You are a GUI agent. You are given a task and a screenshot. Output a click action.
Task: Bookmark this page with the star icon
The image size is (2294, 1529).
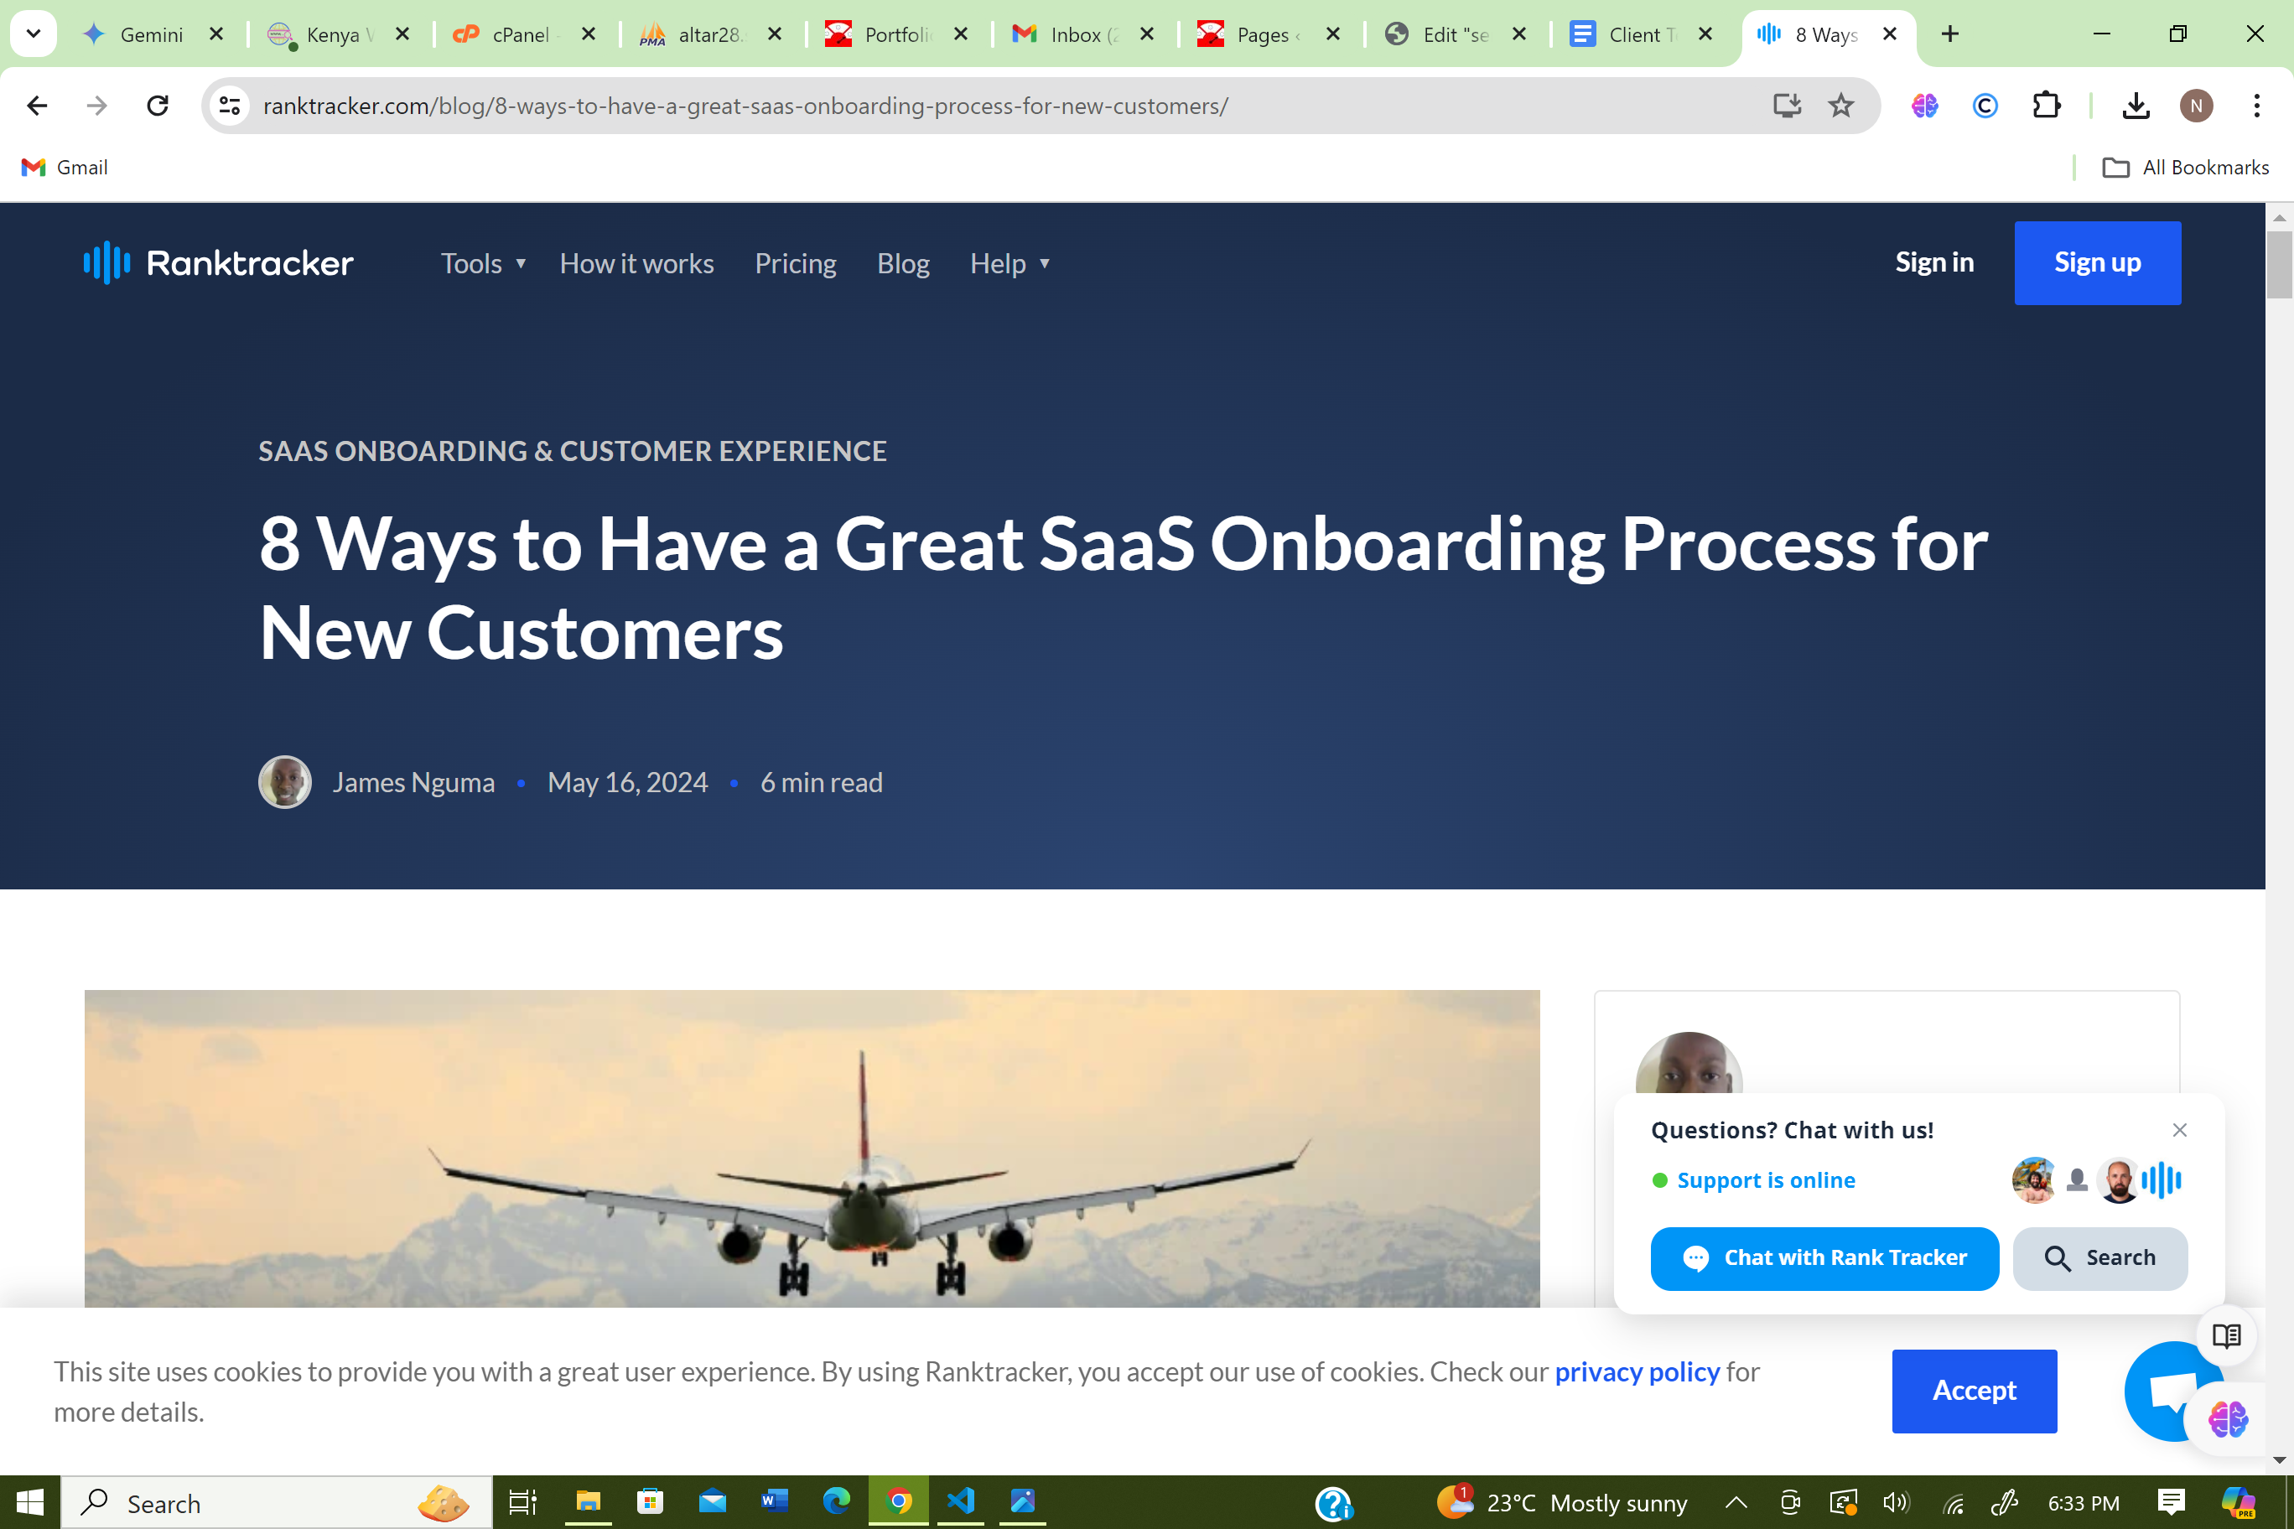click(1840, 106)
